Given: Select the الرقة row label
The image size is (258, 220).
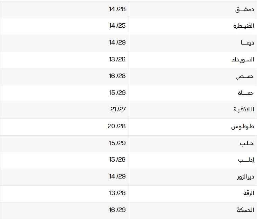Looking at the screenshot, I should click(248, 194).
